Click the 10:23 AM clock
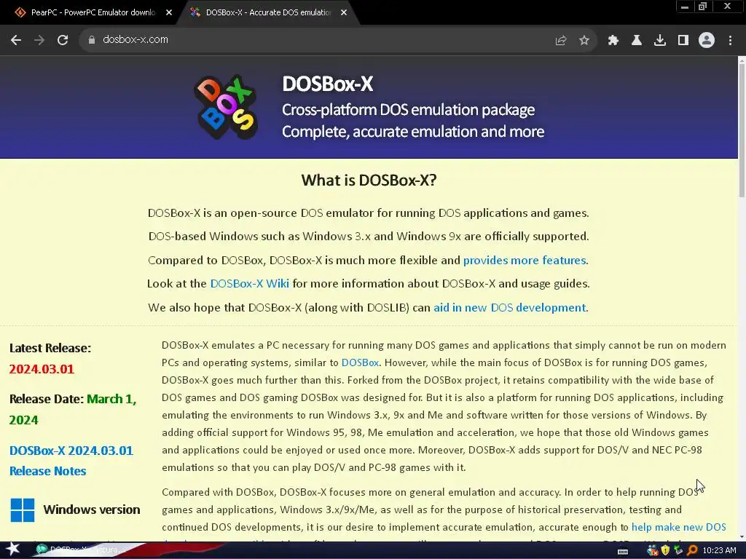This screenshot has height=559, width=746. (719, 550)
